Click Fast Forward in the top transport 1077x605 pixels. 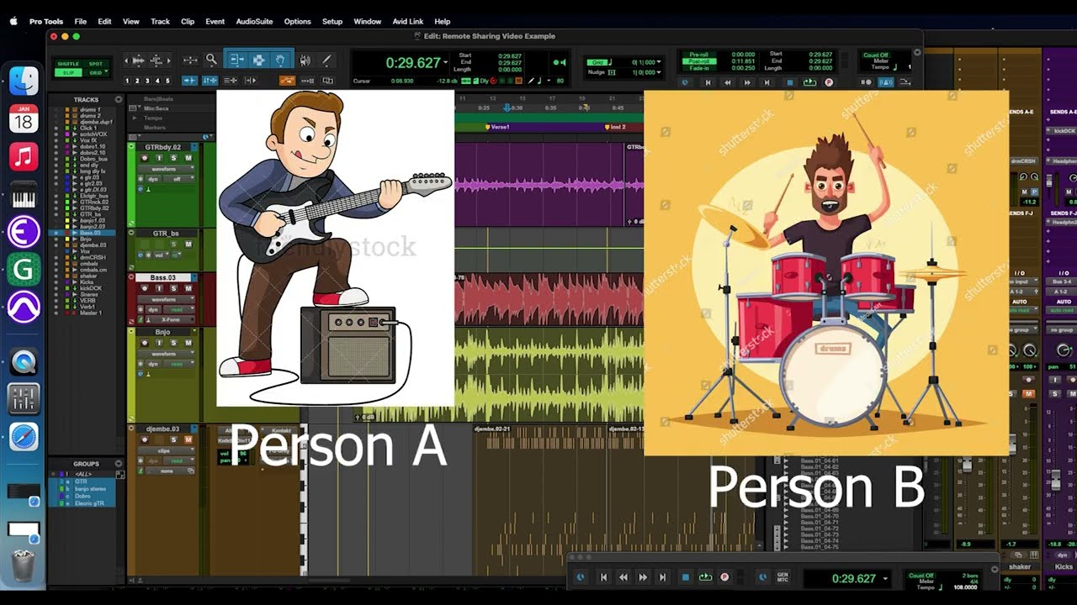coord(747,82)
